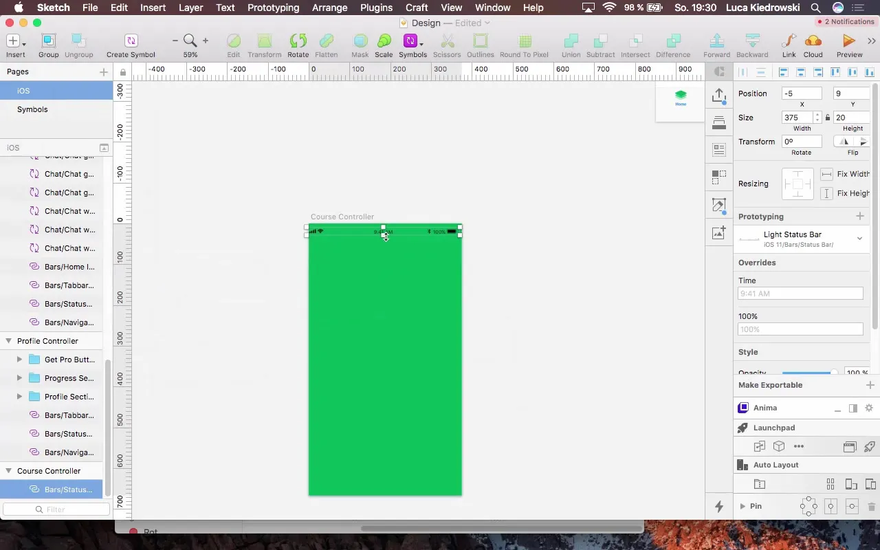Click the Craft sync upload icon
This screenshot has height=550, width=880.
(x=719, y=96)
